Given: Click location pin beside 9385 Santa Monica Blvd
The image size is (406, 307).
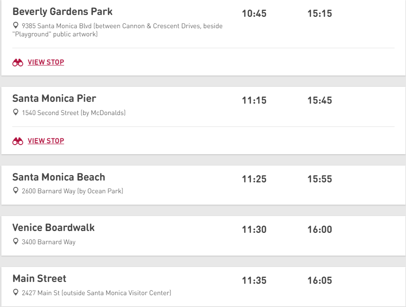Looking at the screenshot, I should pos(15,25).
